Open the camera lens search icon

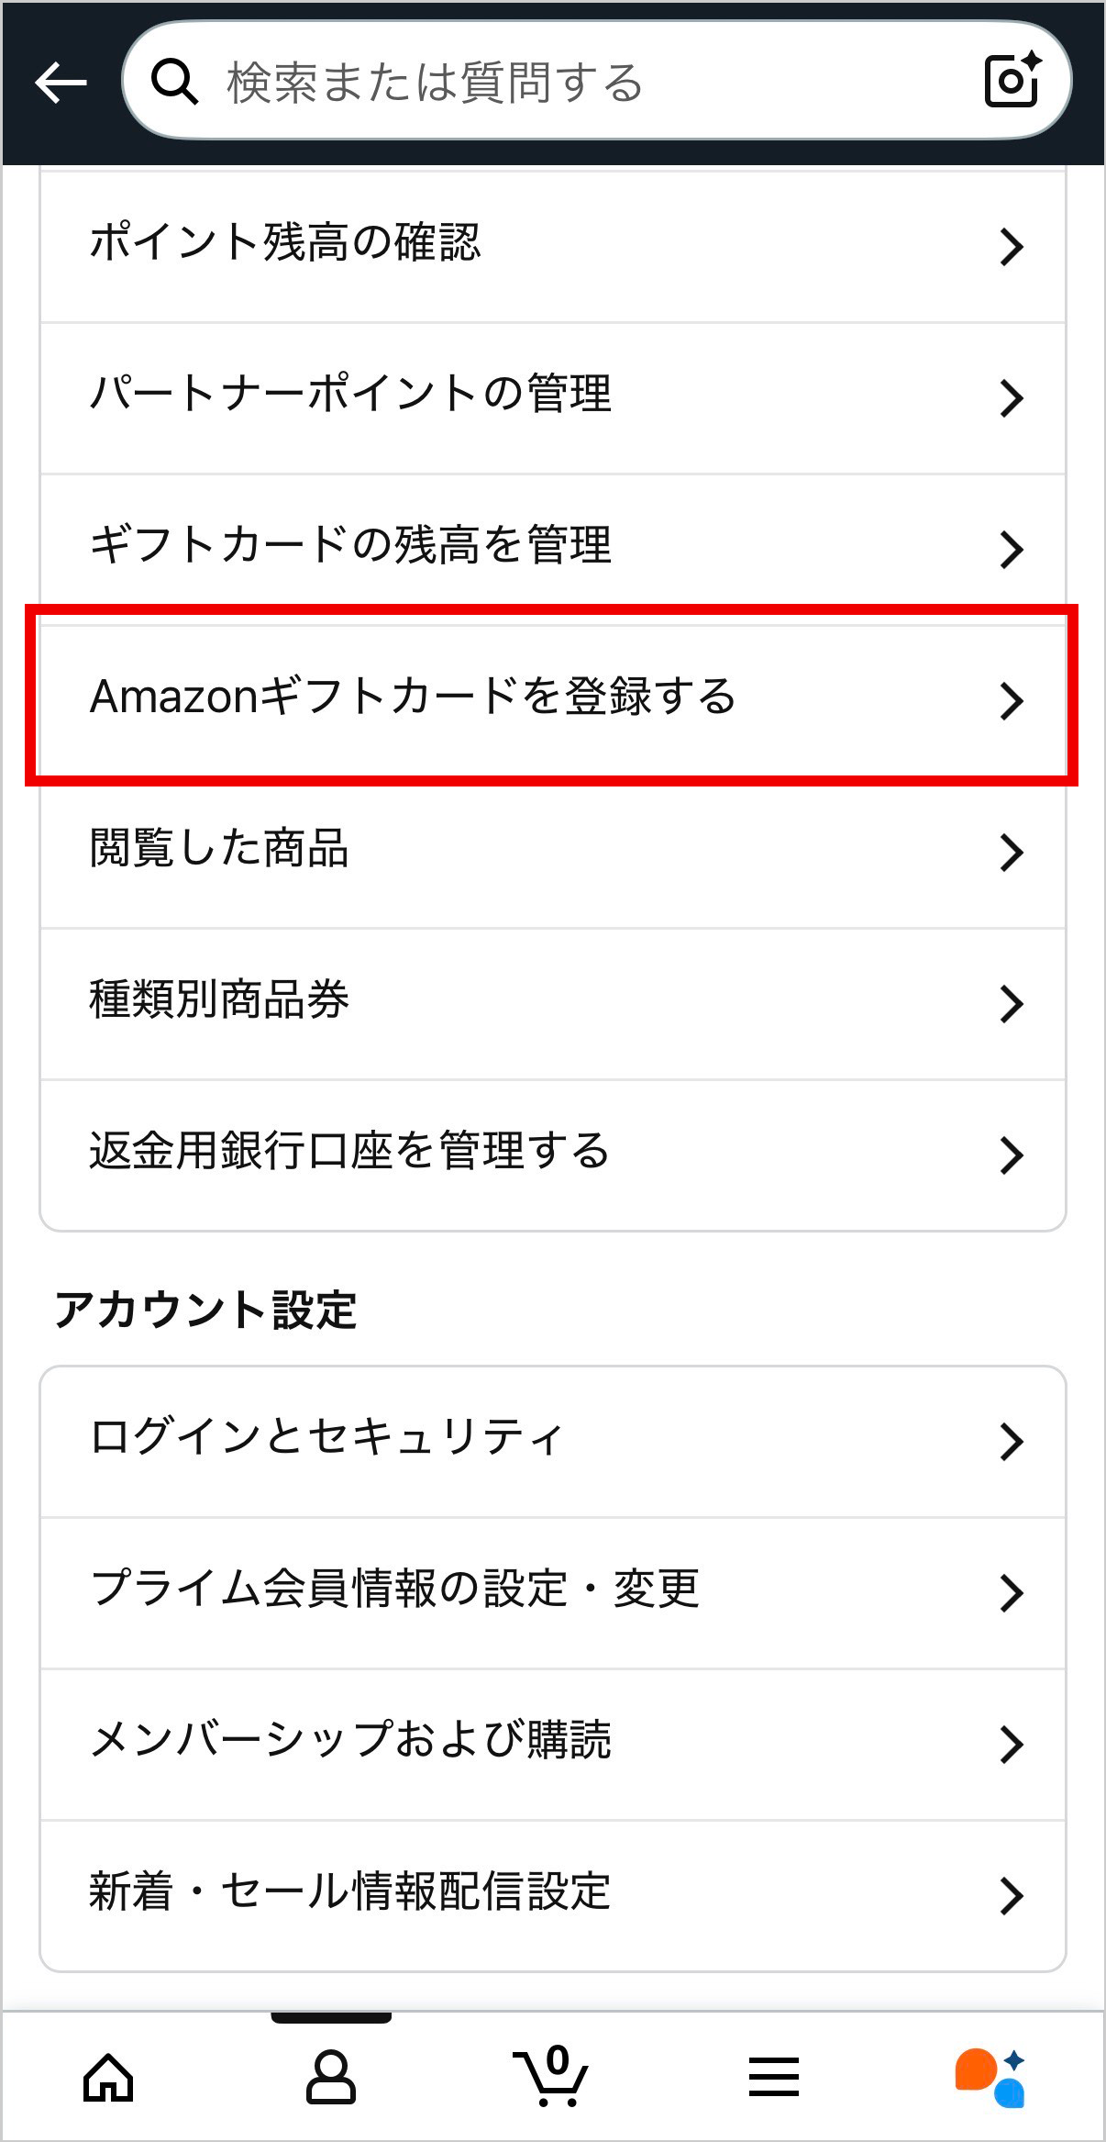click(1012, 81)
